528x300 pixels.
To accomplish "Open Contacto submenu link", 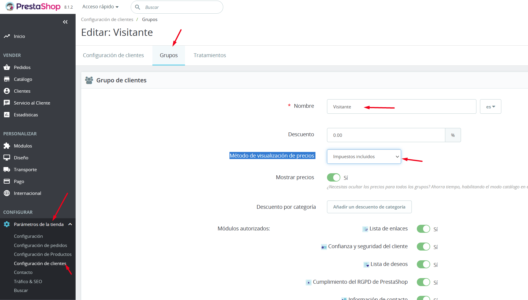I will [23, 272].
